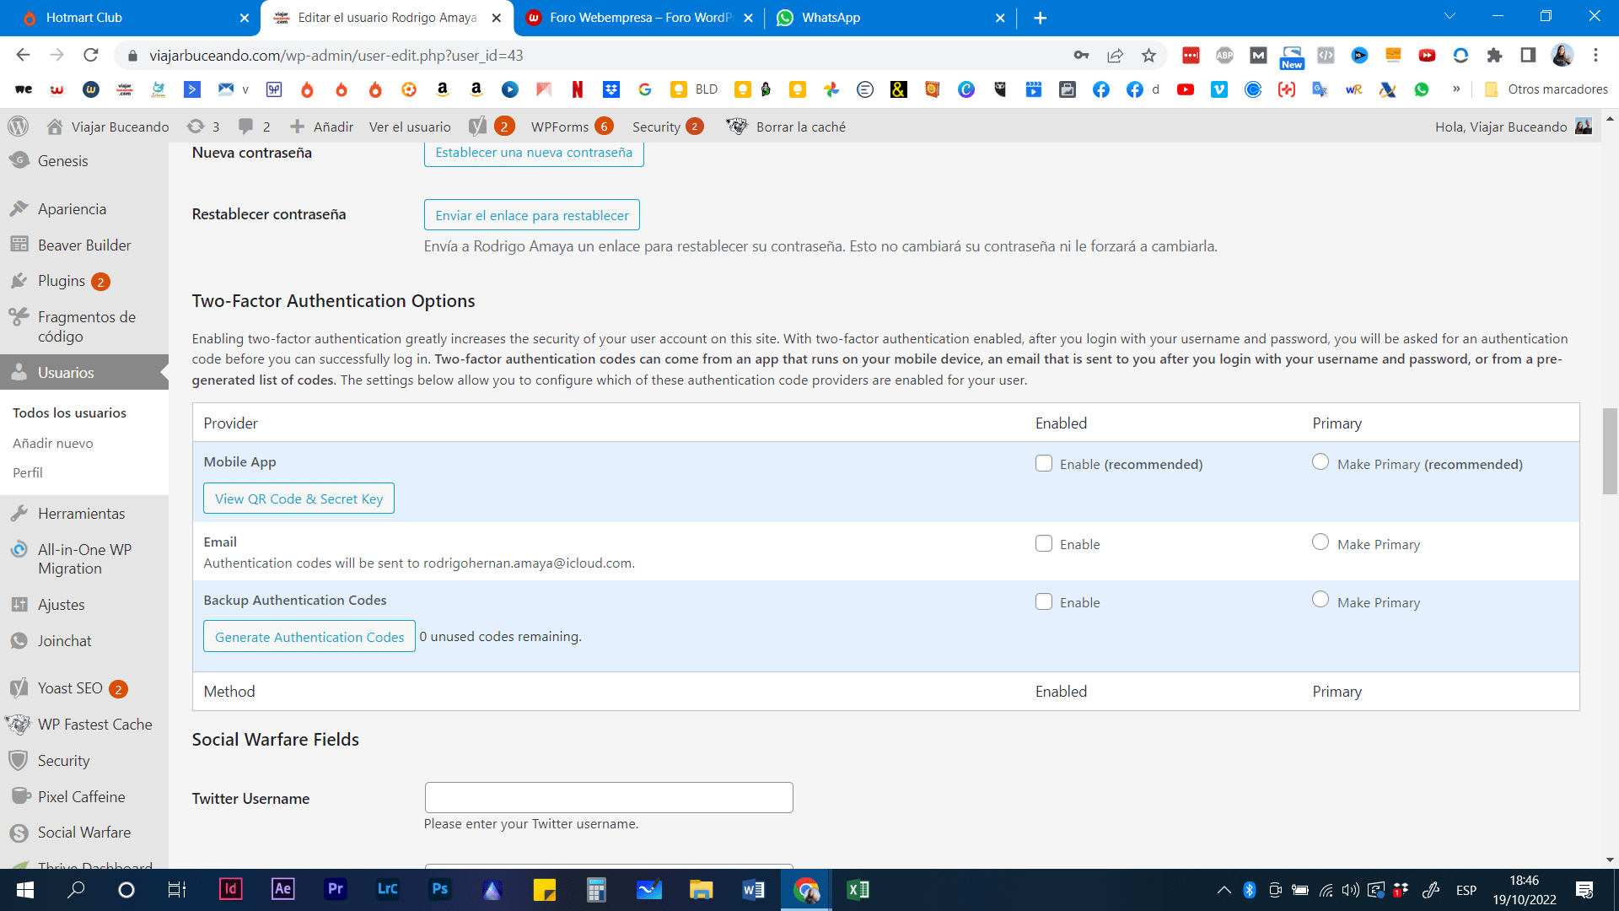
Task: Click Enviar el enlace para restablecer
Action: 532,215
